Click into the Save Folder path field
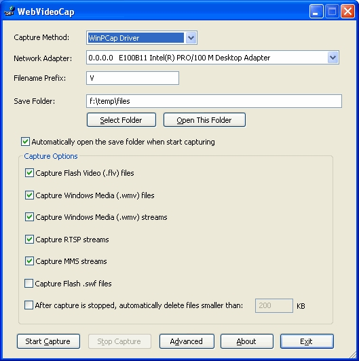The width and height of the screenshot is (359, 361). coord(214,101)
